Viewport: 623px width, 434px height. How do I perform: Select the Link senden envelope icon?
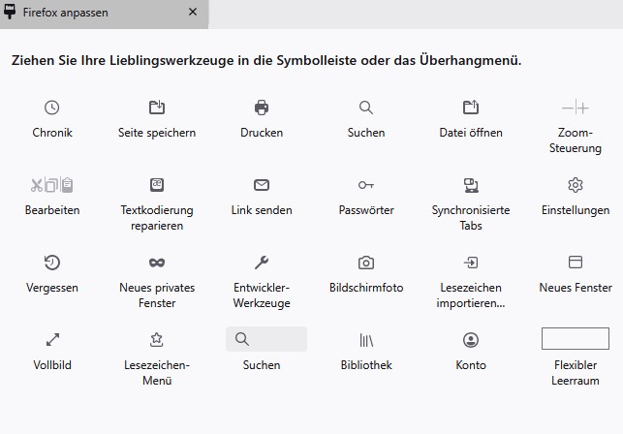(262, 185)
